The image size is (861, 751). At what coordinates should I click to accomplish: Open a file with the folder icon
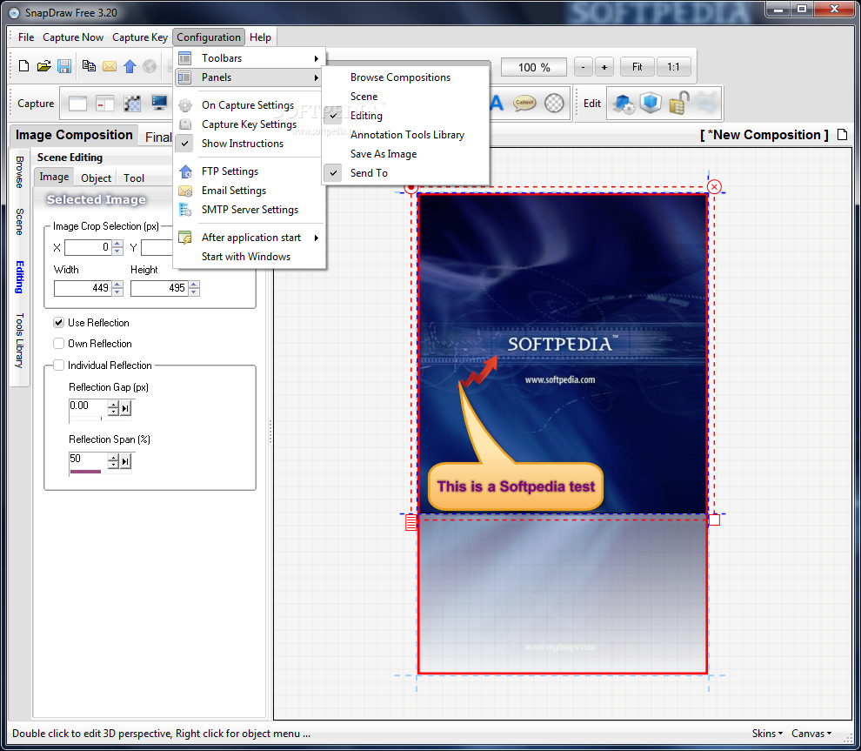click(44, 66)
